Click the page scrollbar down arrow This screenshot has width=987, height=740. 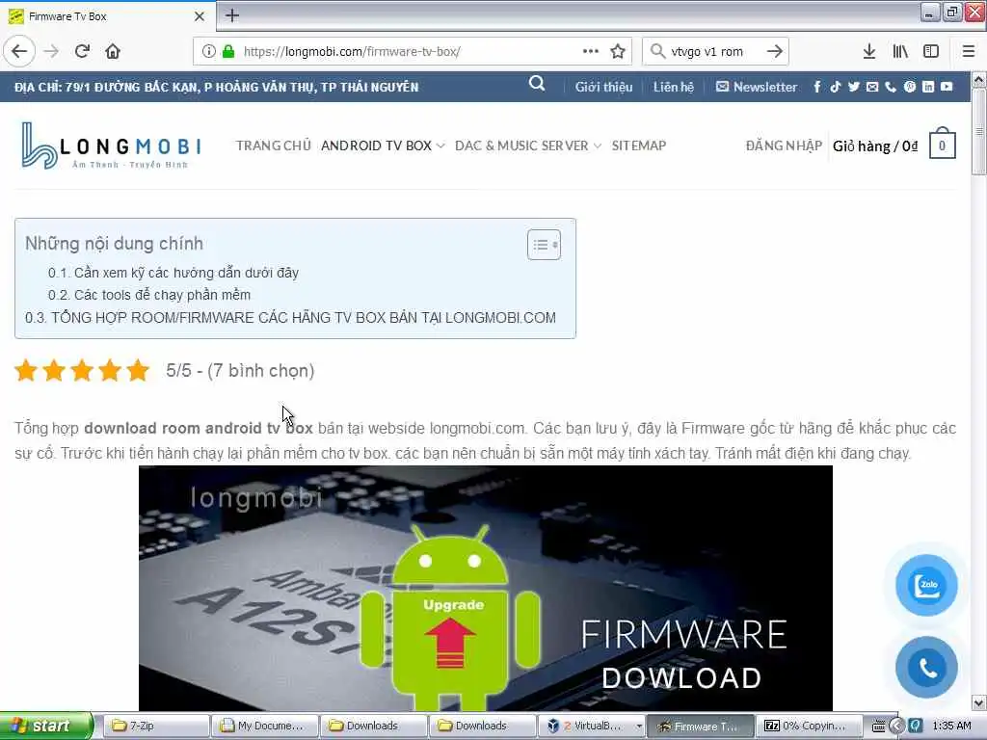(979, 702)
